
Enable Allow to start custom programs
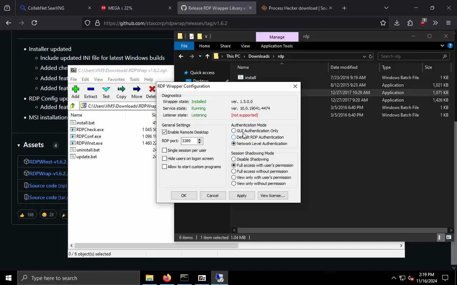point(165,167)
